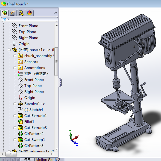Click the feature tree scroll down arrow
The height and width of the screenshot is (161, 161).
coord(57,149)
